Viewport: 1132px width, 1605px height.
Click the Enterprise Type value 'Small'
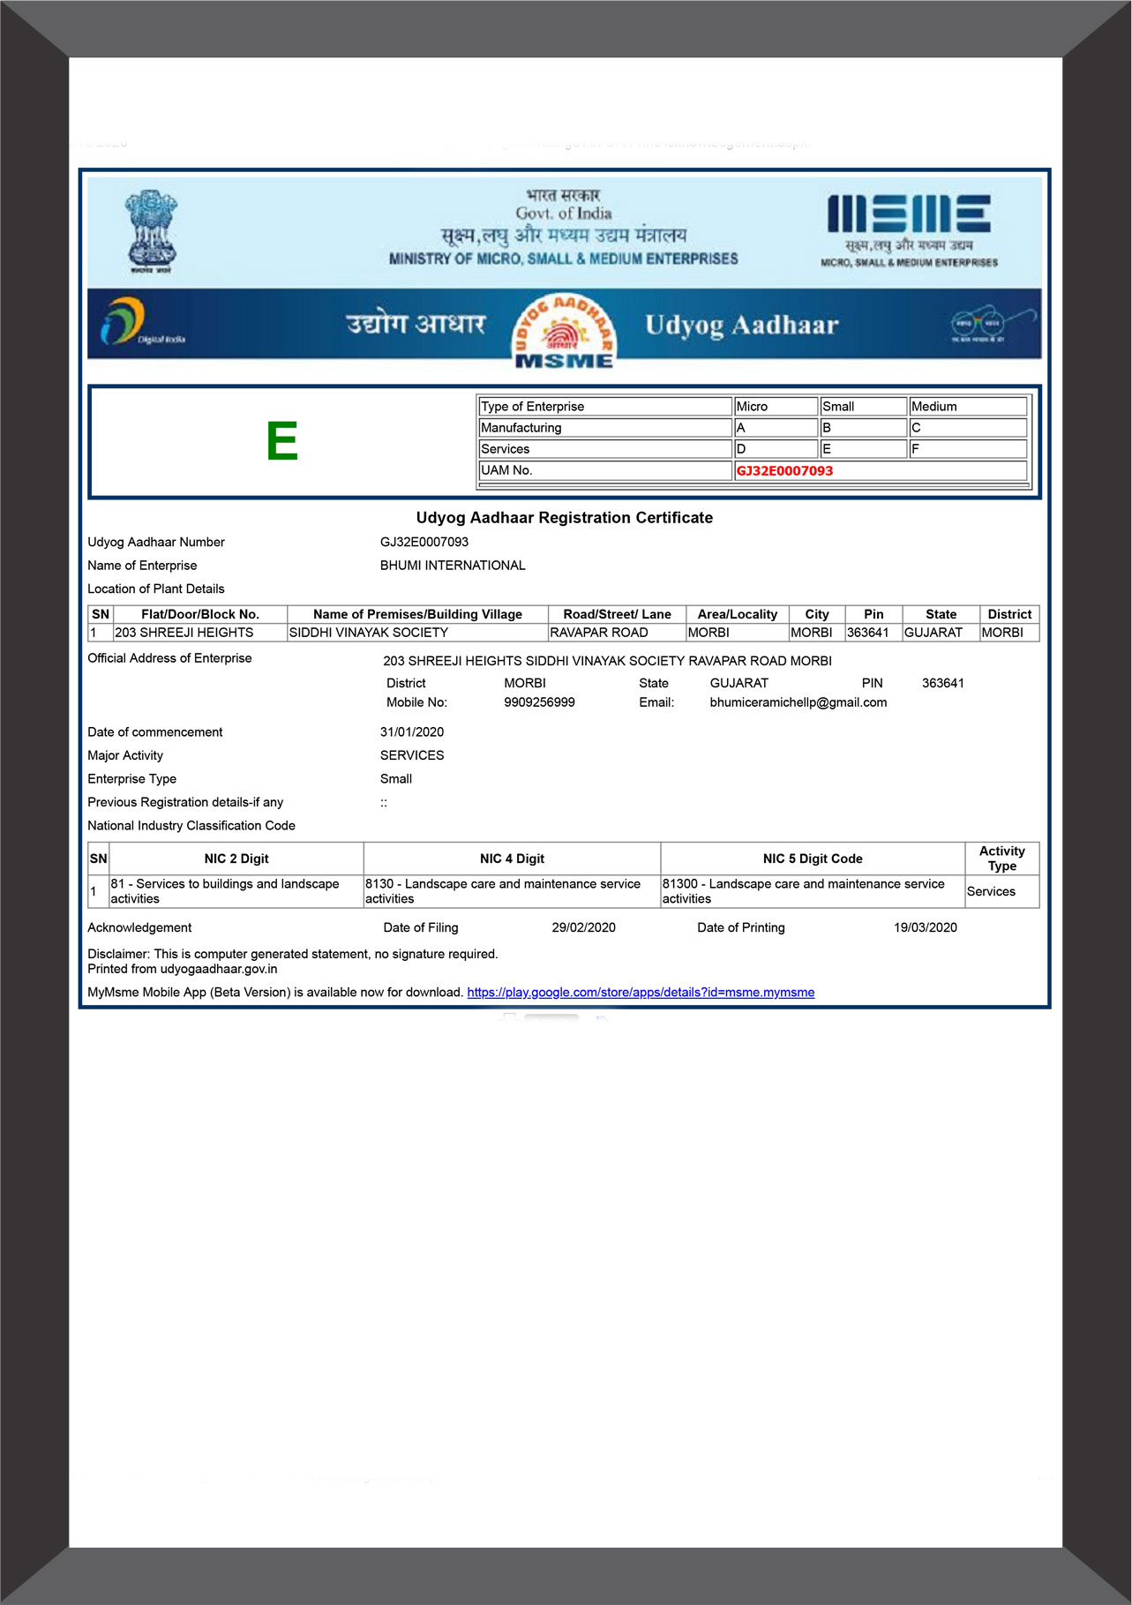396,779
